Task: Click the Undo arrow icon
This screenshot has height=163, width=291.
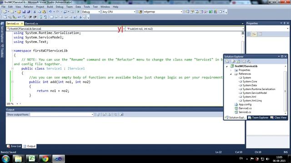Action: point(50,12)
